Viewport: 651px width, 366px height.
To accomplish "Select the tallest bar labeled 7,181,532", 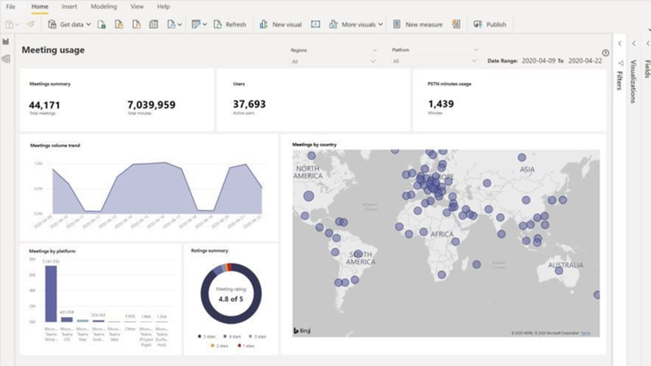I will pyautogui.click(x=51, y=294).
